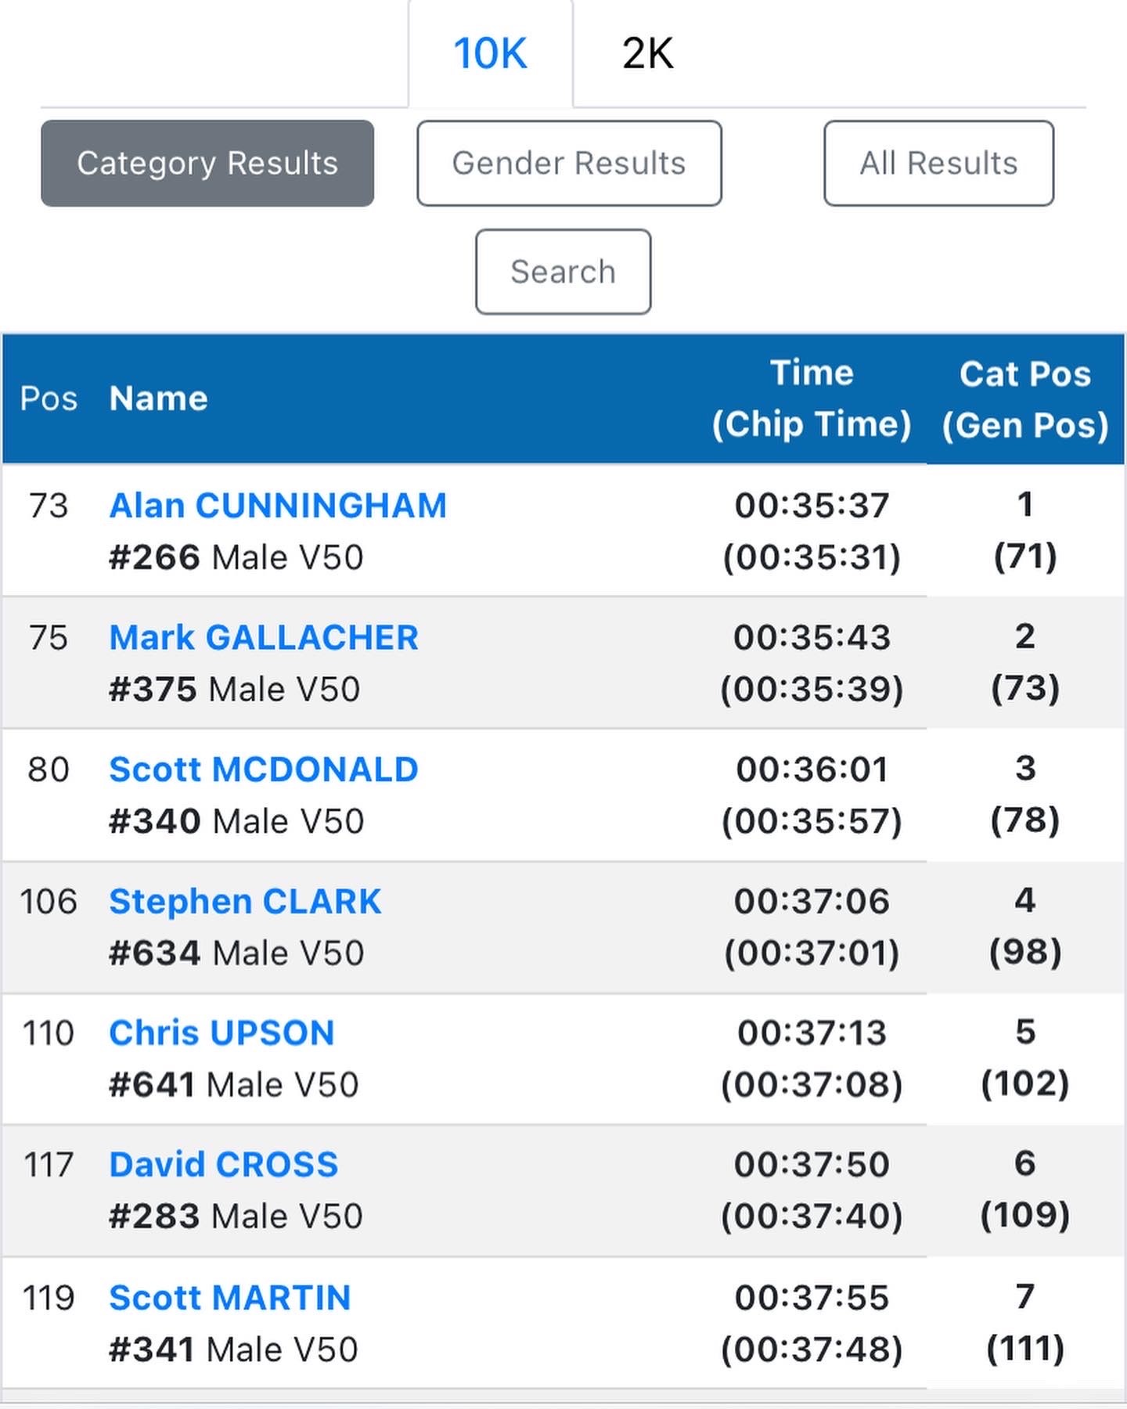Open Alan CUNNINGHAM runner profile
This screenshot has width=1127, height=1409.
(x=278, y=506)
